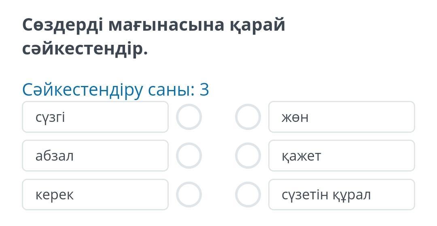Viewport: 437px width, 226px height.
Task: Select the circle beside жөн
Action: pos(248,117)
